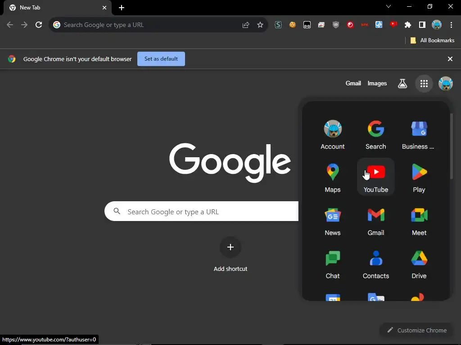461x345 pixels.
Task: Open Maps in the apps grid
Action: [x=333, y=177]
